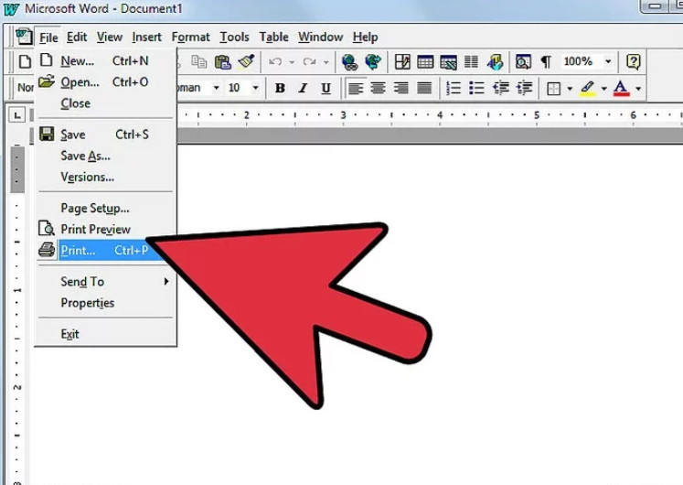Justify the text alignment
683x485 pixels.
[424, 89]
